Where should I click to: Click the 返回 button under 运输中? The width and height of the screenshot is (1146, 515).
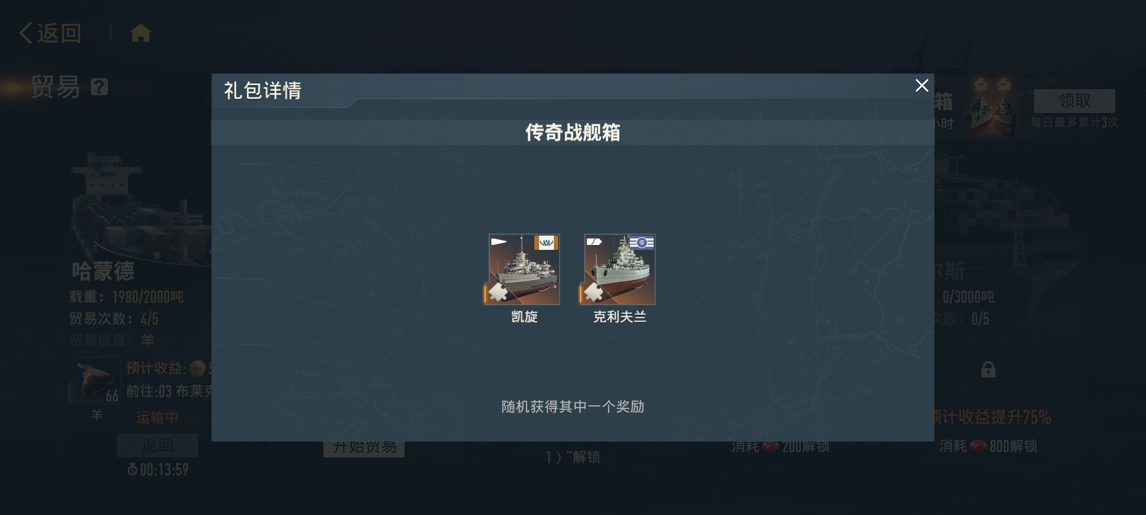coord(158,445)
